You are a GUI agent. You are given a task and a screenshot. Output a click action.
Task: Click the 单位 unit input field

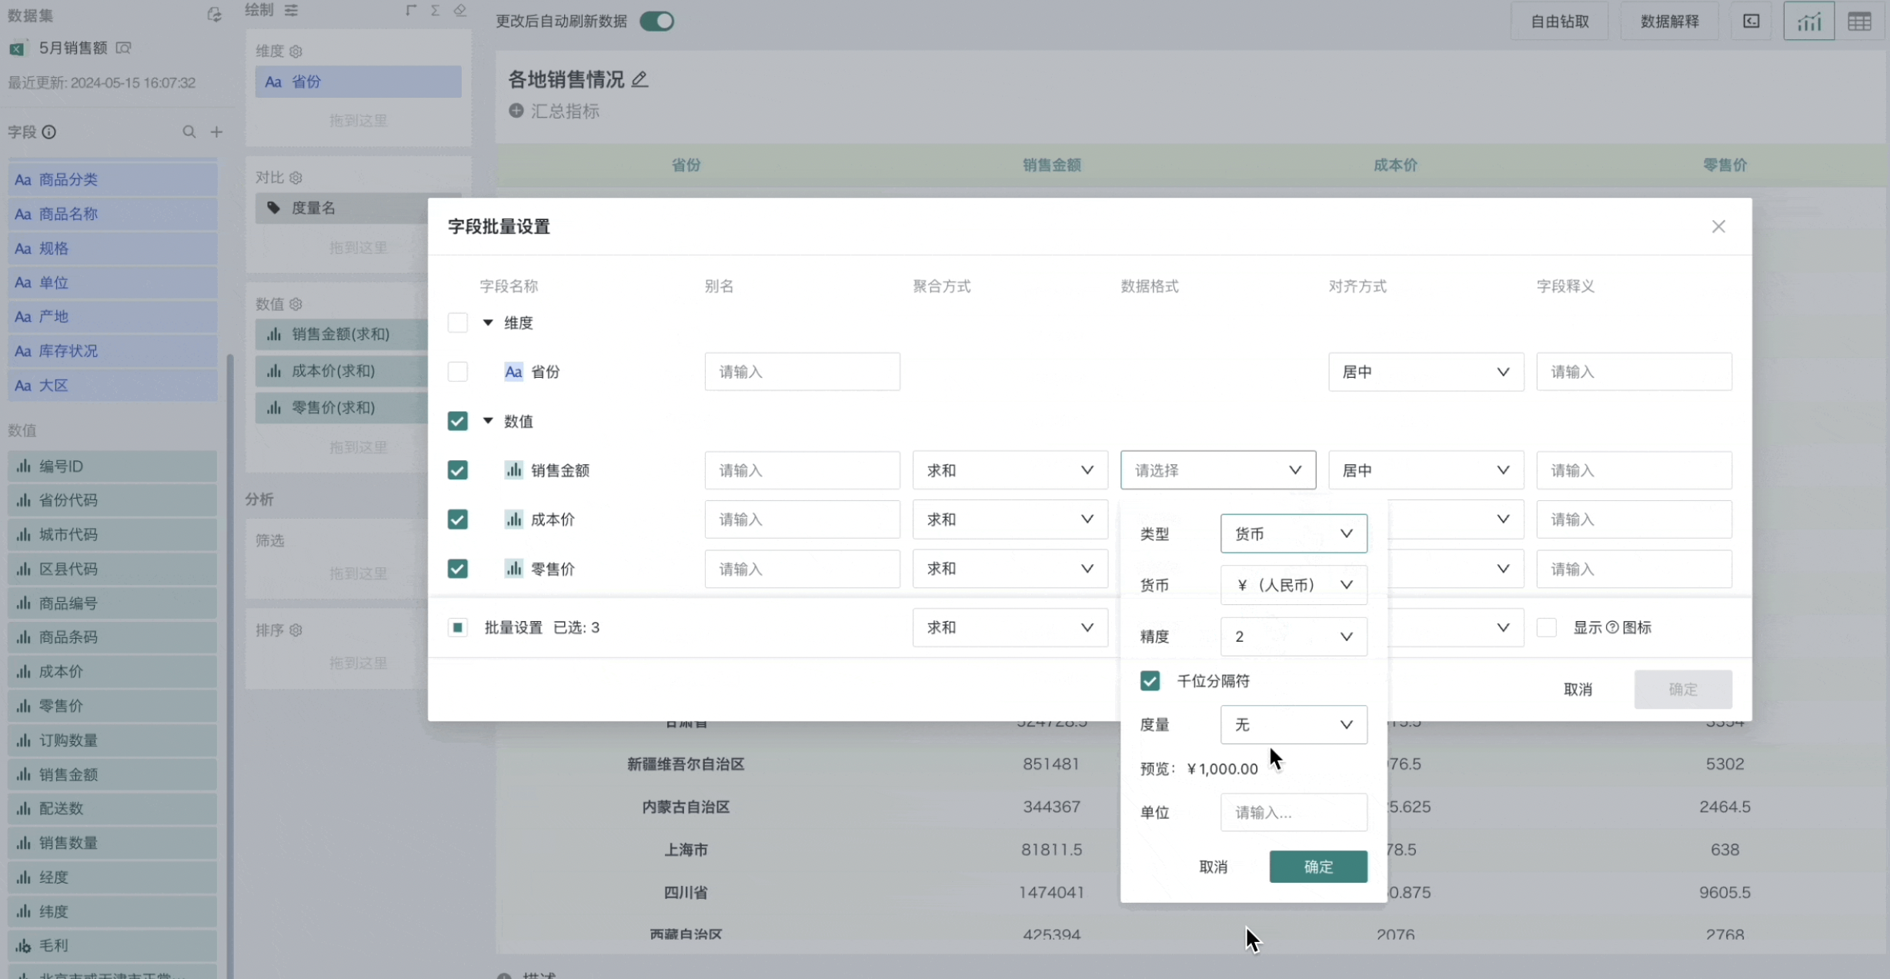(x=1293, y=813)
